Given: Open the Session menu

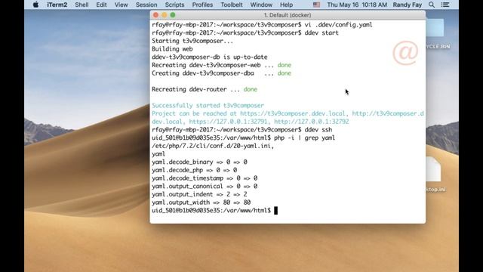Looking at the screenshot, I should pos(146,5).
